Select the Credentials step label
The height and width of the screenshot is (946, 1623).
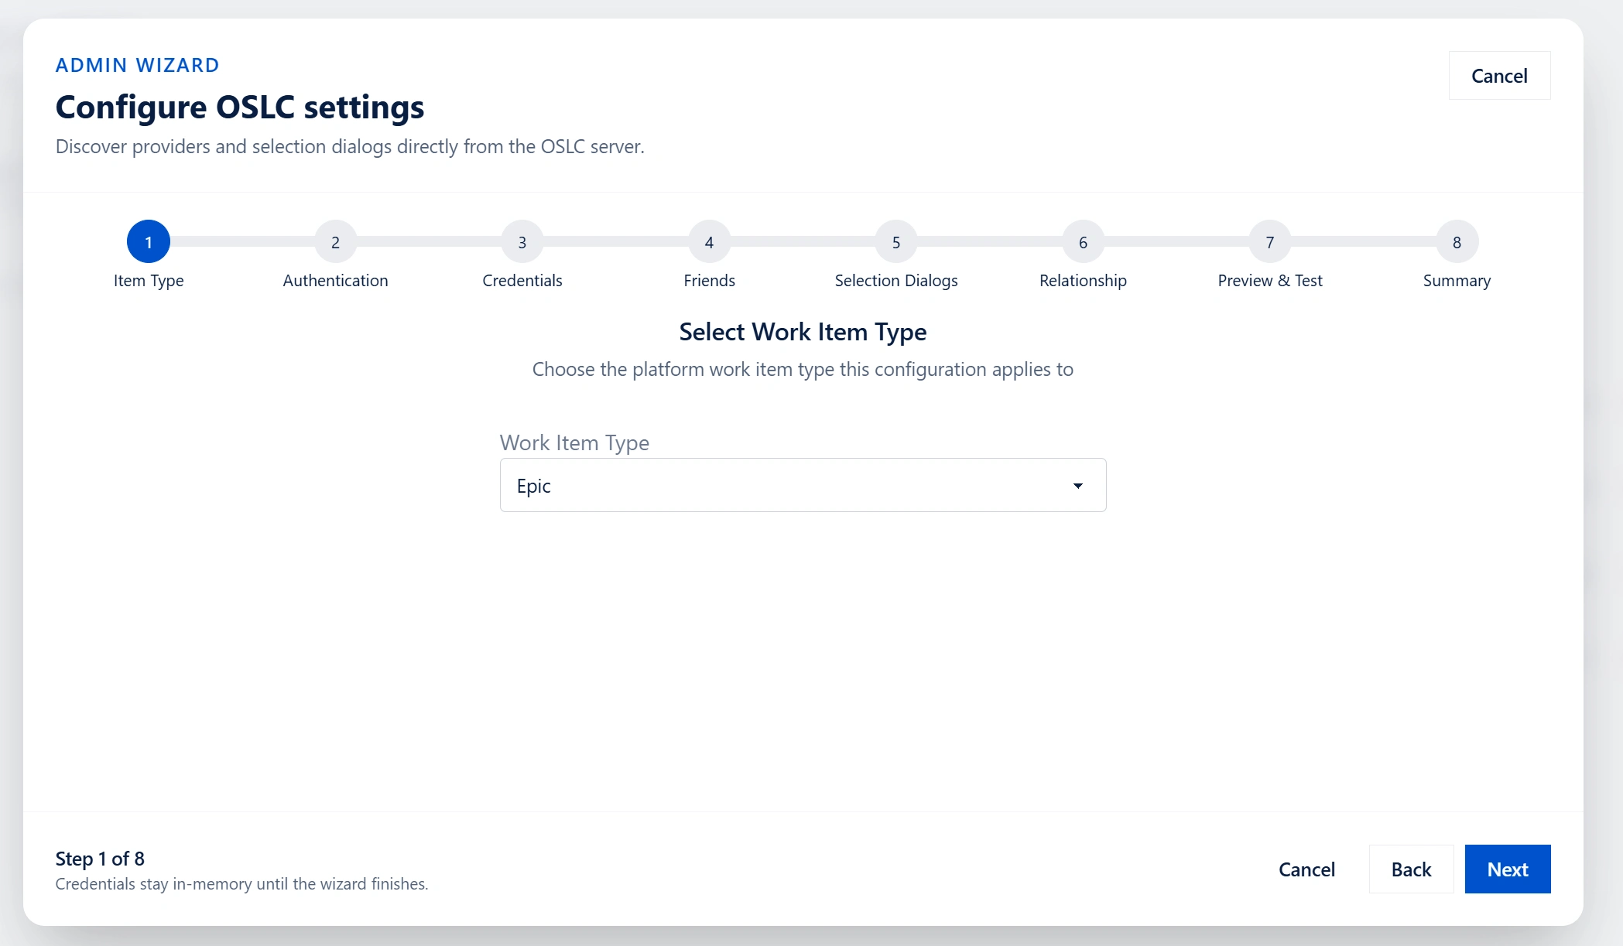[x=522, y=281]
